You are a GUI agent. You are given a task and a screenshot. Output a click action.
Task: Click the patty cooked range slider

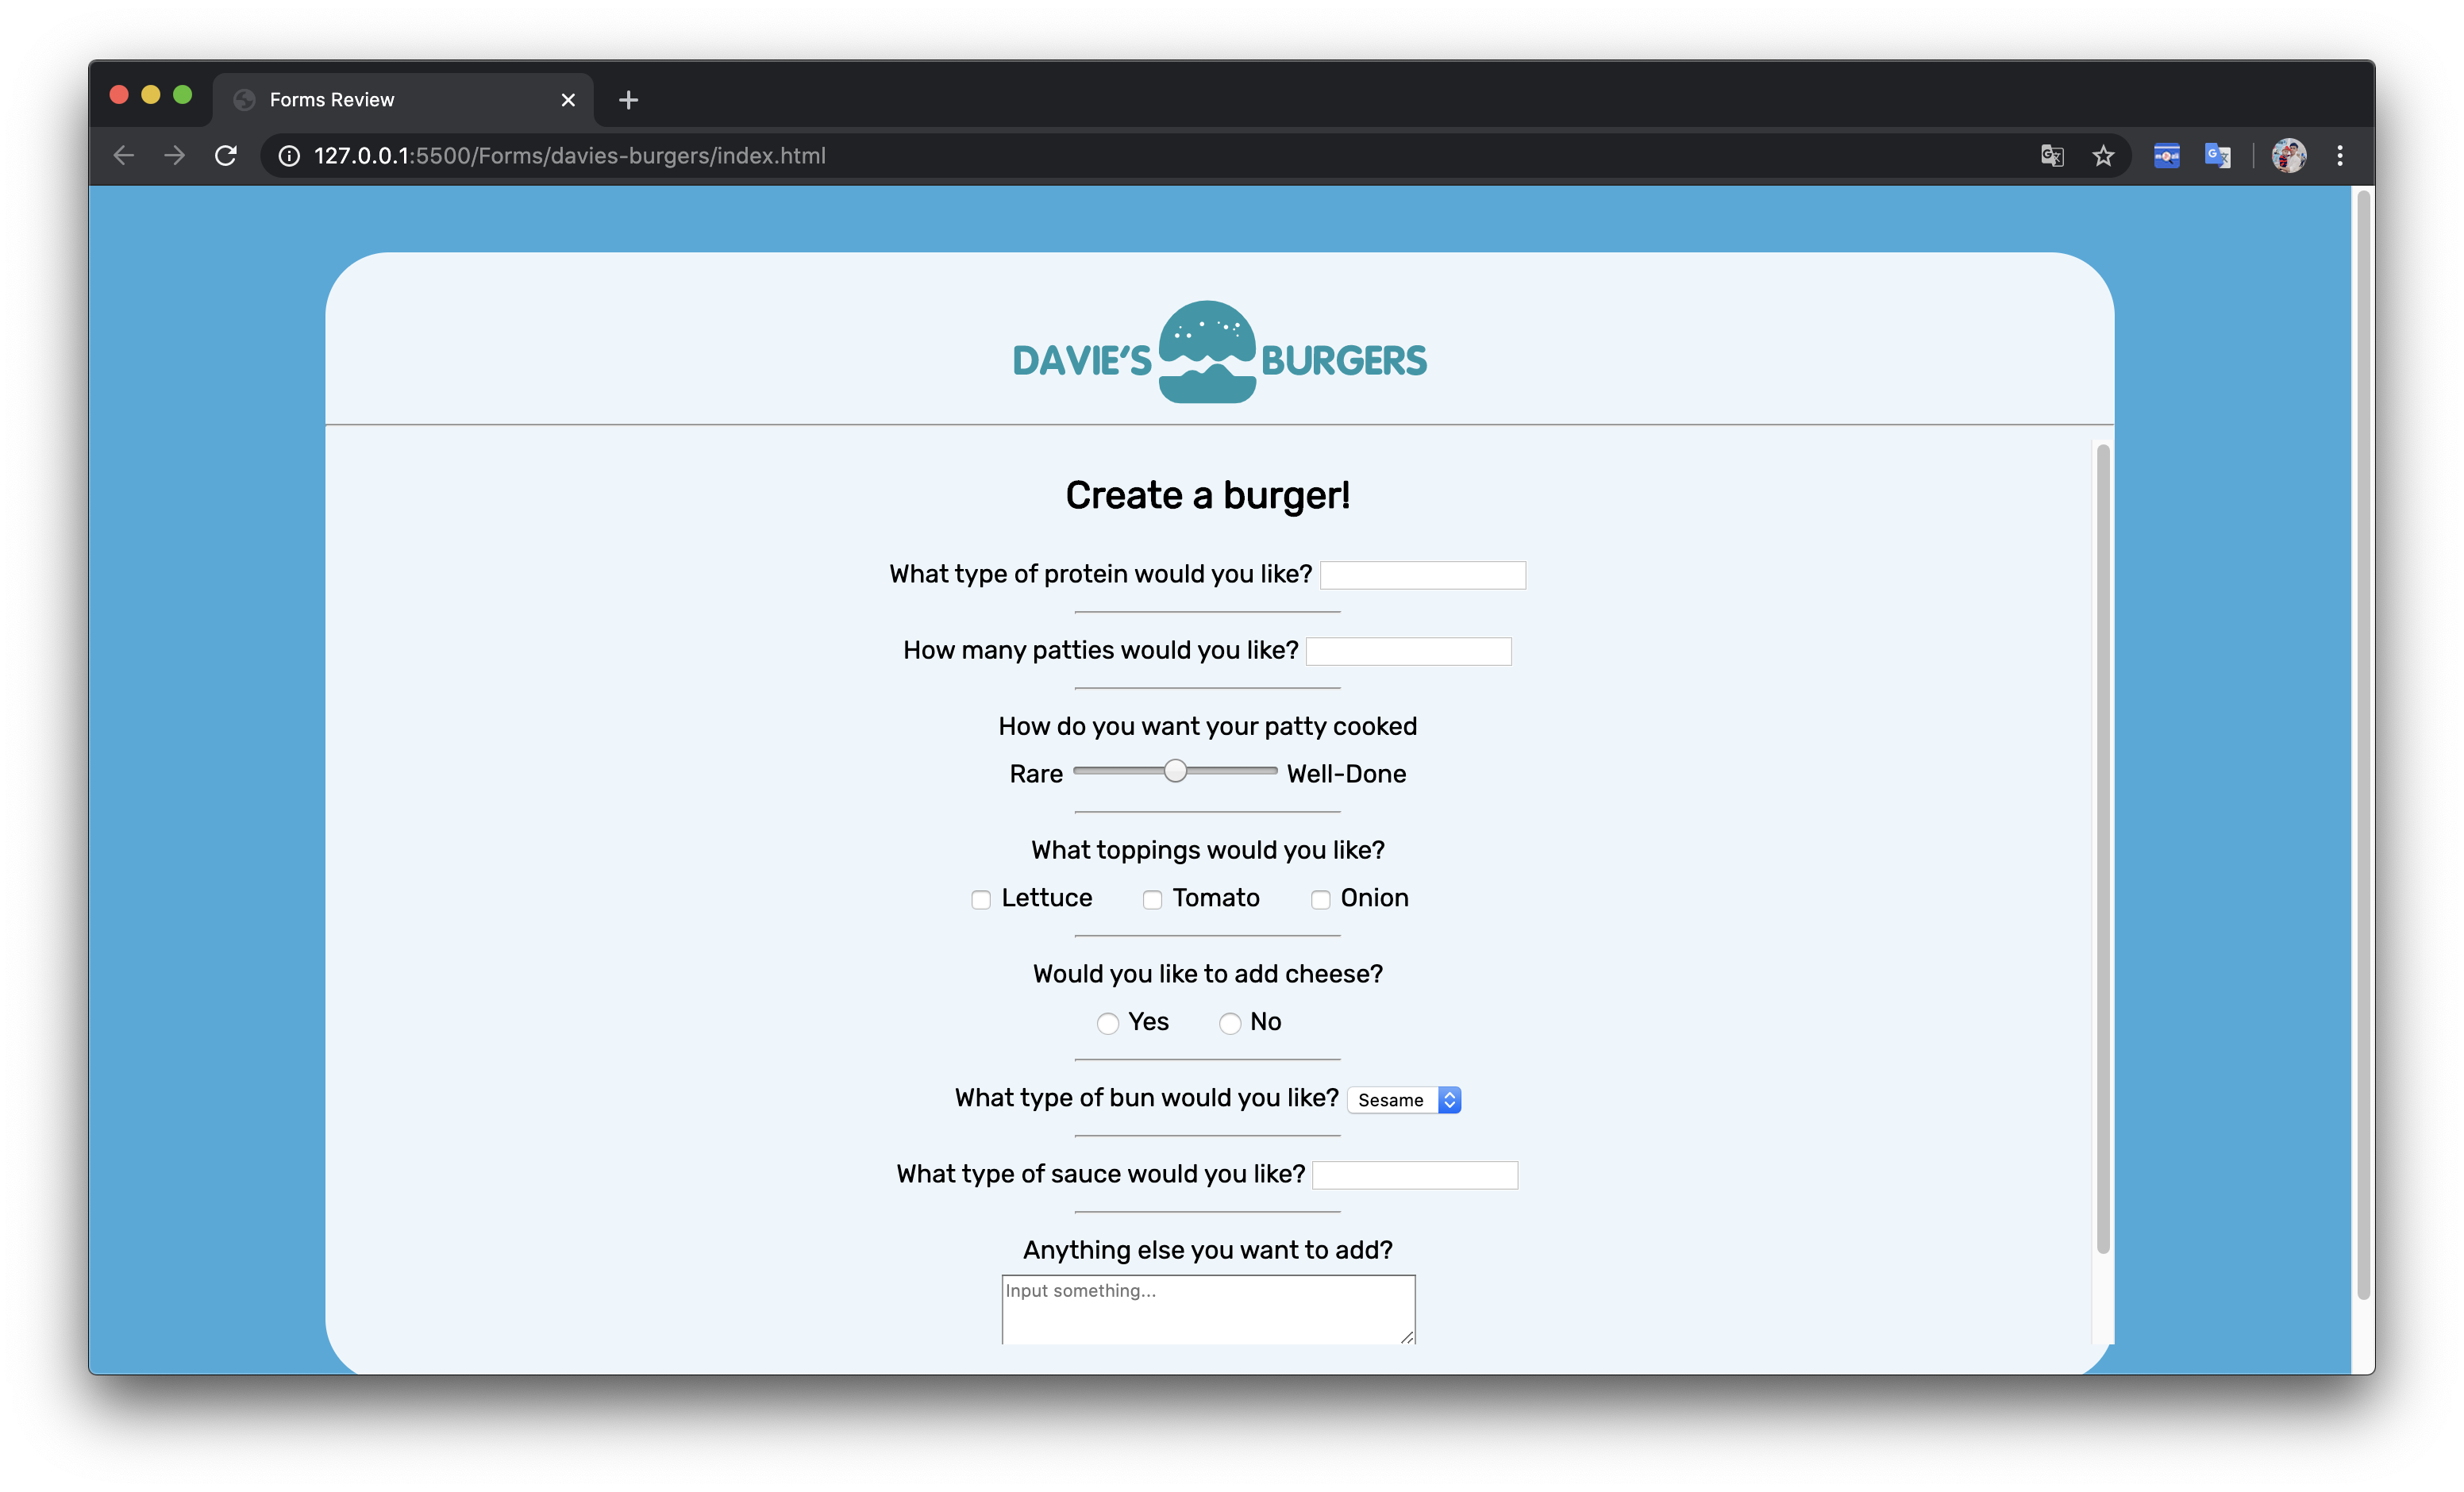click(x=1175, y=771)
